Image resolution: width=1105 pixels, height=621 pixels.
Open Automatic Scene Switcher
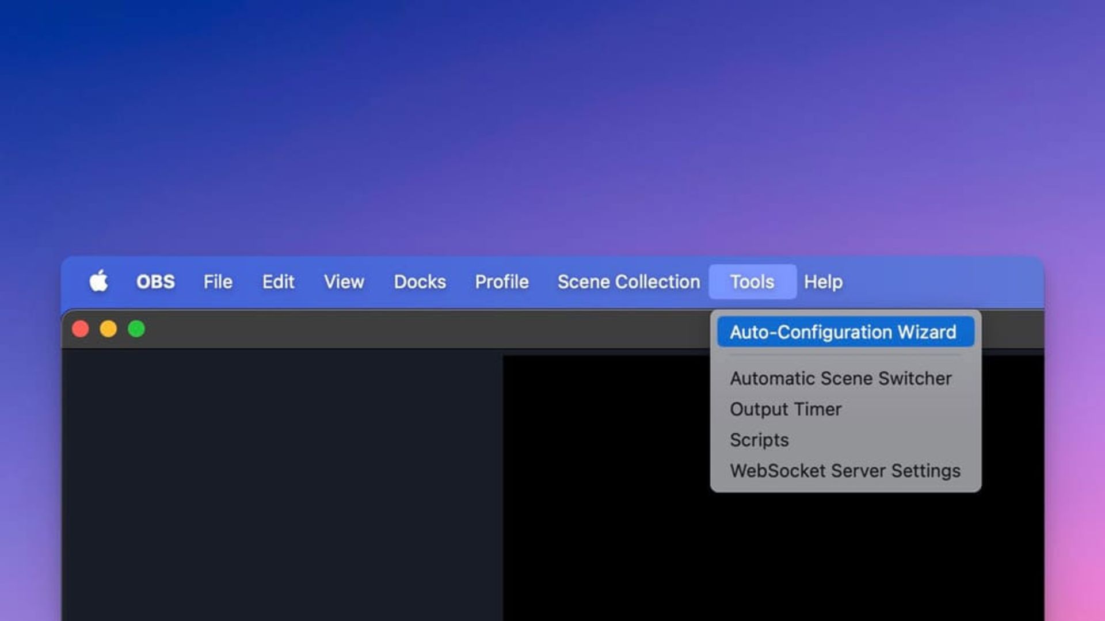(x=845, y=378)
